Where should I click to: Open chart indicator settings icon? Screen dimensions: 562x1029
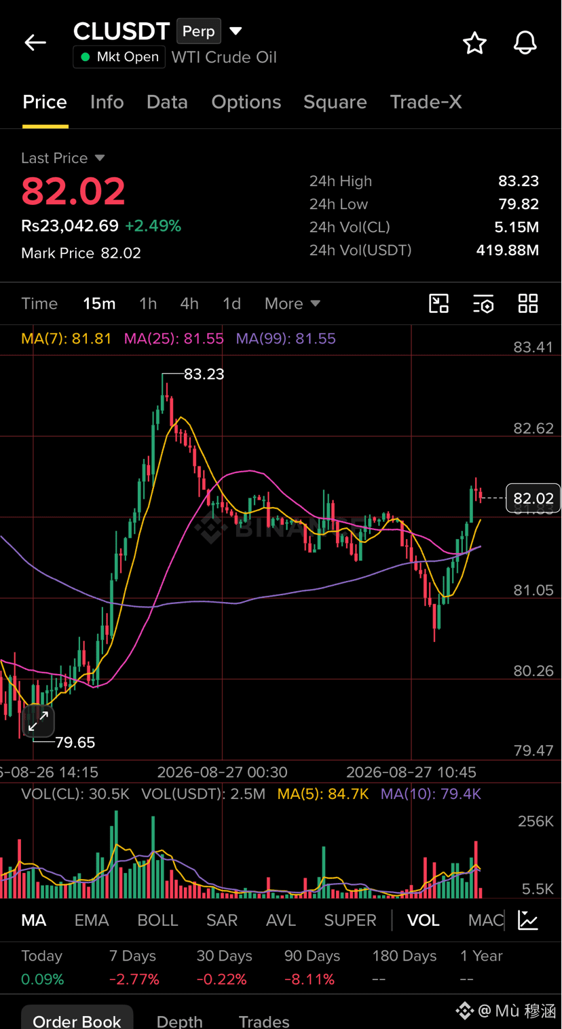(483, 303)
